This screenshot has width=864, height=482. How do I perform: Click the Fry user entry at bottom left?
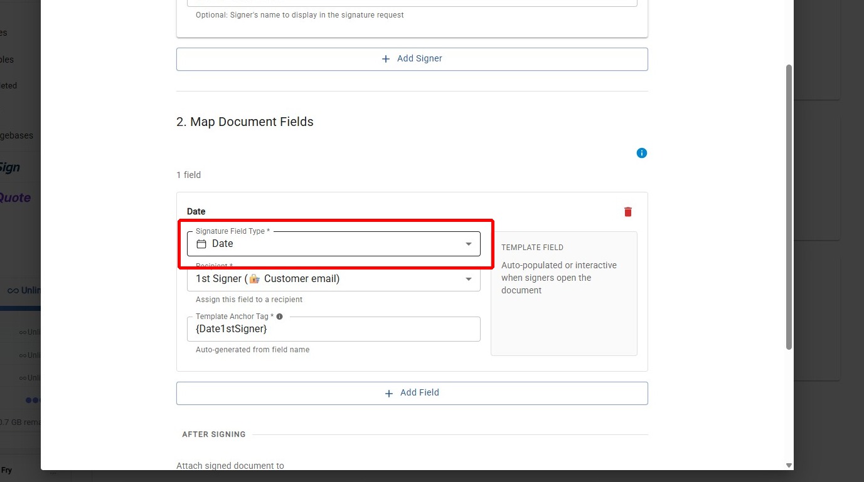tap(8, 470)
